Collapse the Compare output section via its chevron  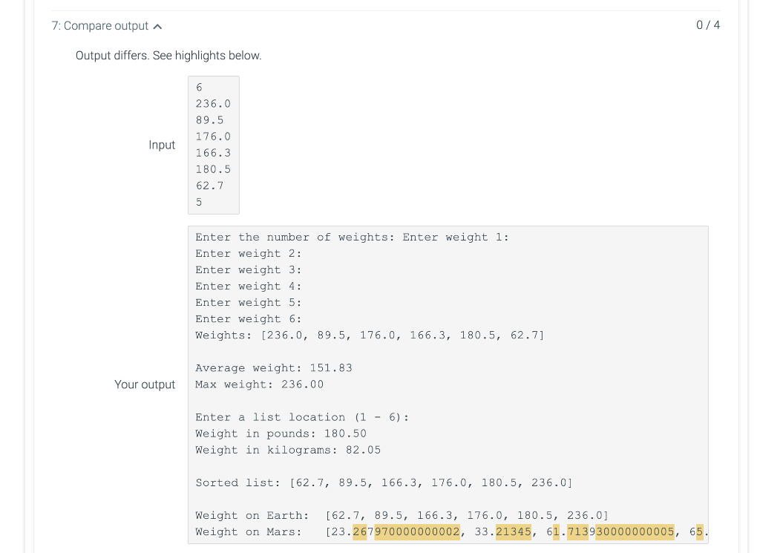point(157,24)
